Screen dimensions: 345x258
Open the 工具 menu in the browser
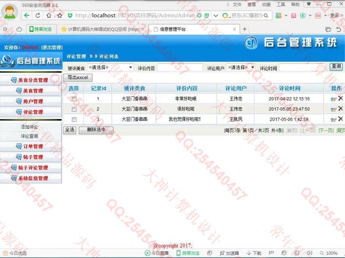[x=281, y=4]
